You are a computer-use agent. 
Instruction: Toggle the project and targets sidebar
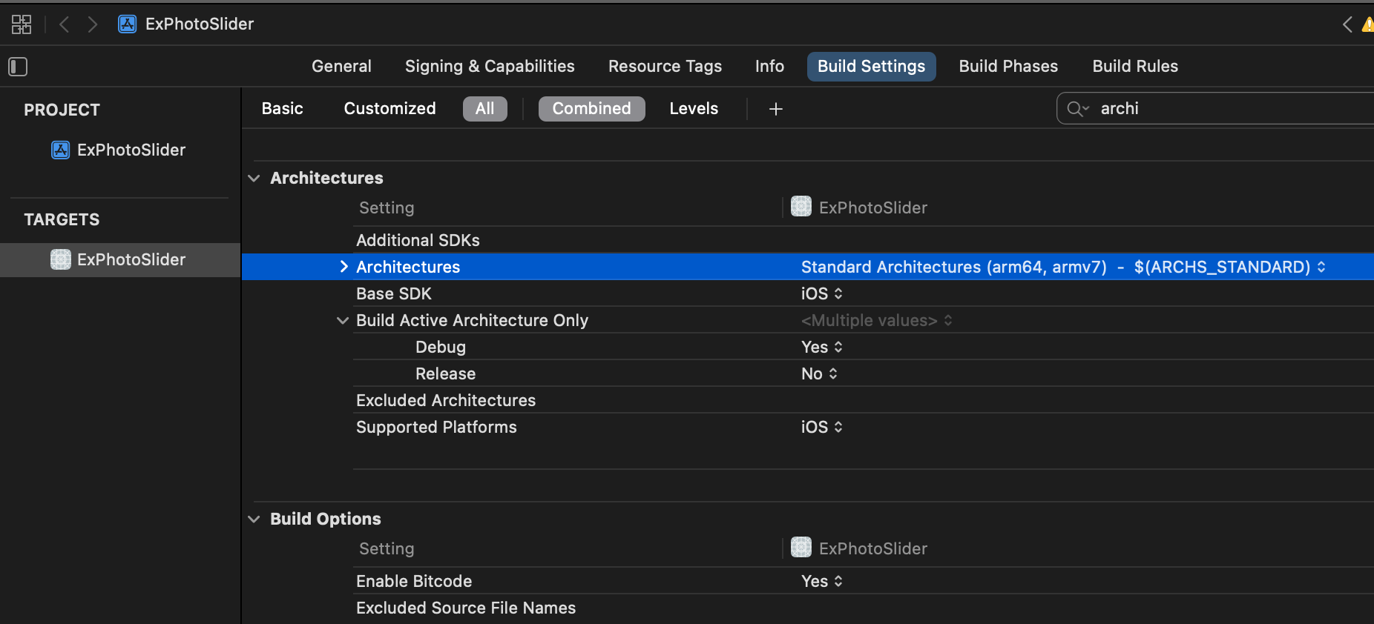point(18,67)
